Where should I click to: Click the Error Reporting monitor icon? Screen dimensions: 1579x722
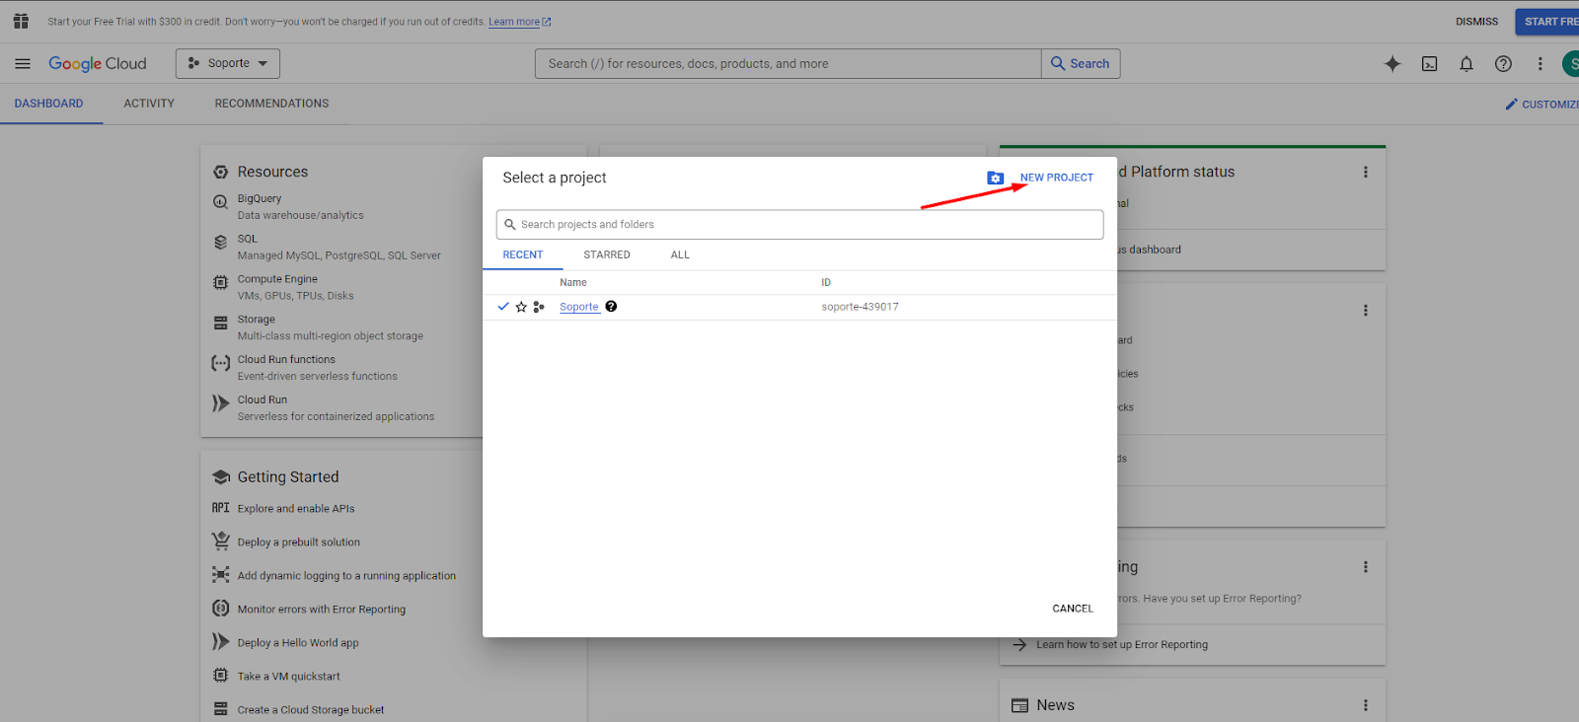tap(221, 609)
